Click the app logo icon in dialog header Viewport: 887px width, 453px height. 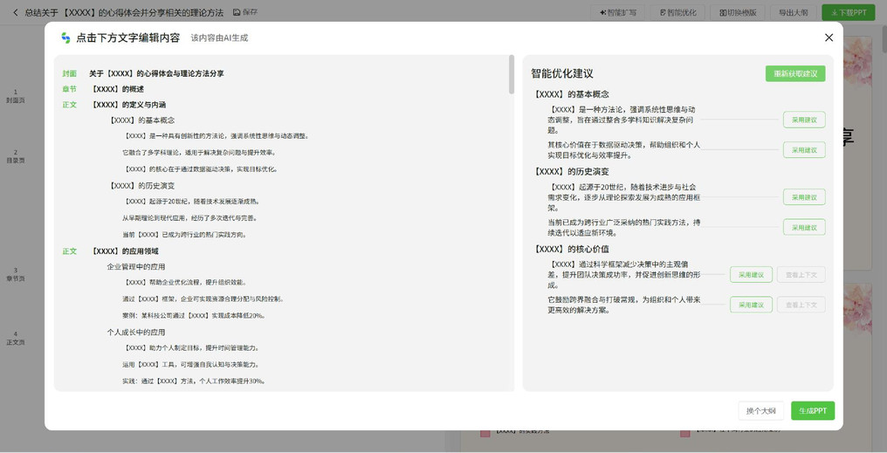65,38
